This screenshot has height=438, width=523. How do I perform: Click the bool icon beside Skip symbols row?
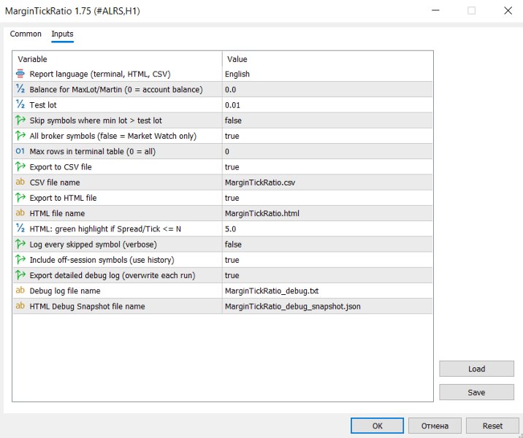pos(20,120)
